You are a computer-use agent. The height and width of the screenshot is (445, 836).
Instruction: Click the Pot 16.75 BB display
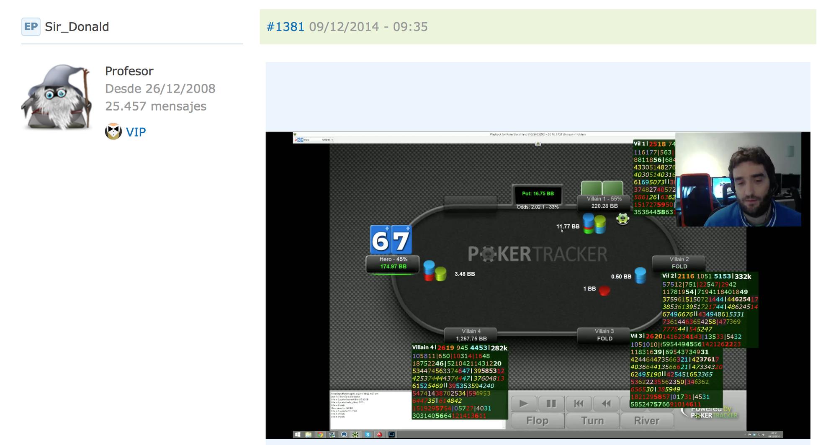(x=538, y=194)
